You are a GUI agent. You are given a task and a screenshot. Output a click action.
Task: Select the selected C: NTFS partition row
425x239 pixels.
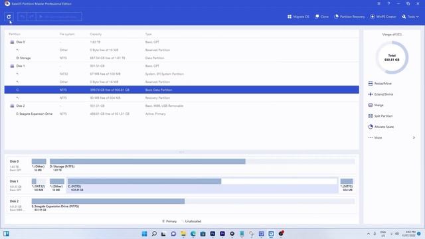181,90
